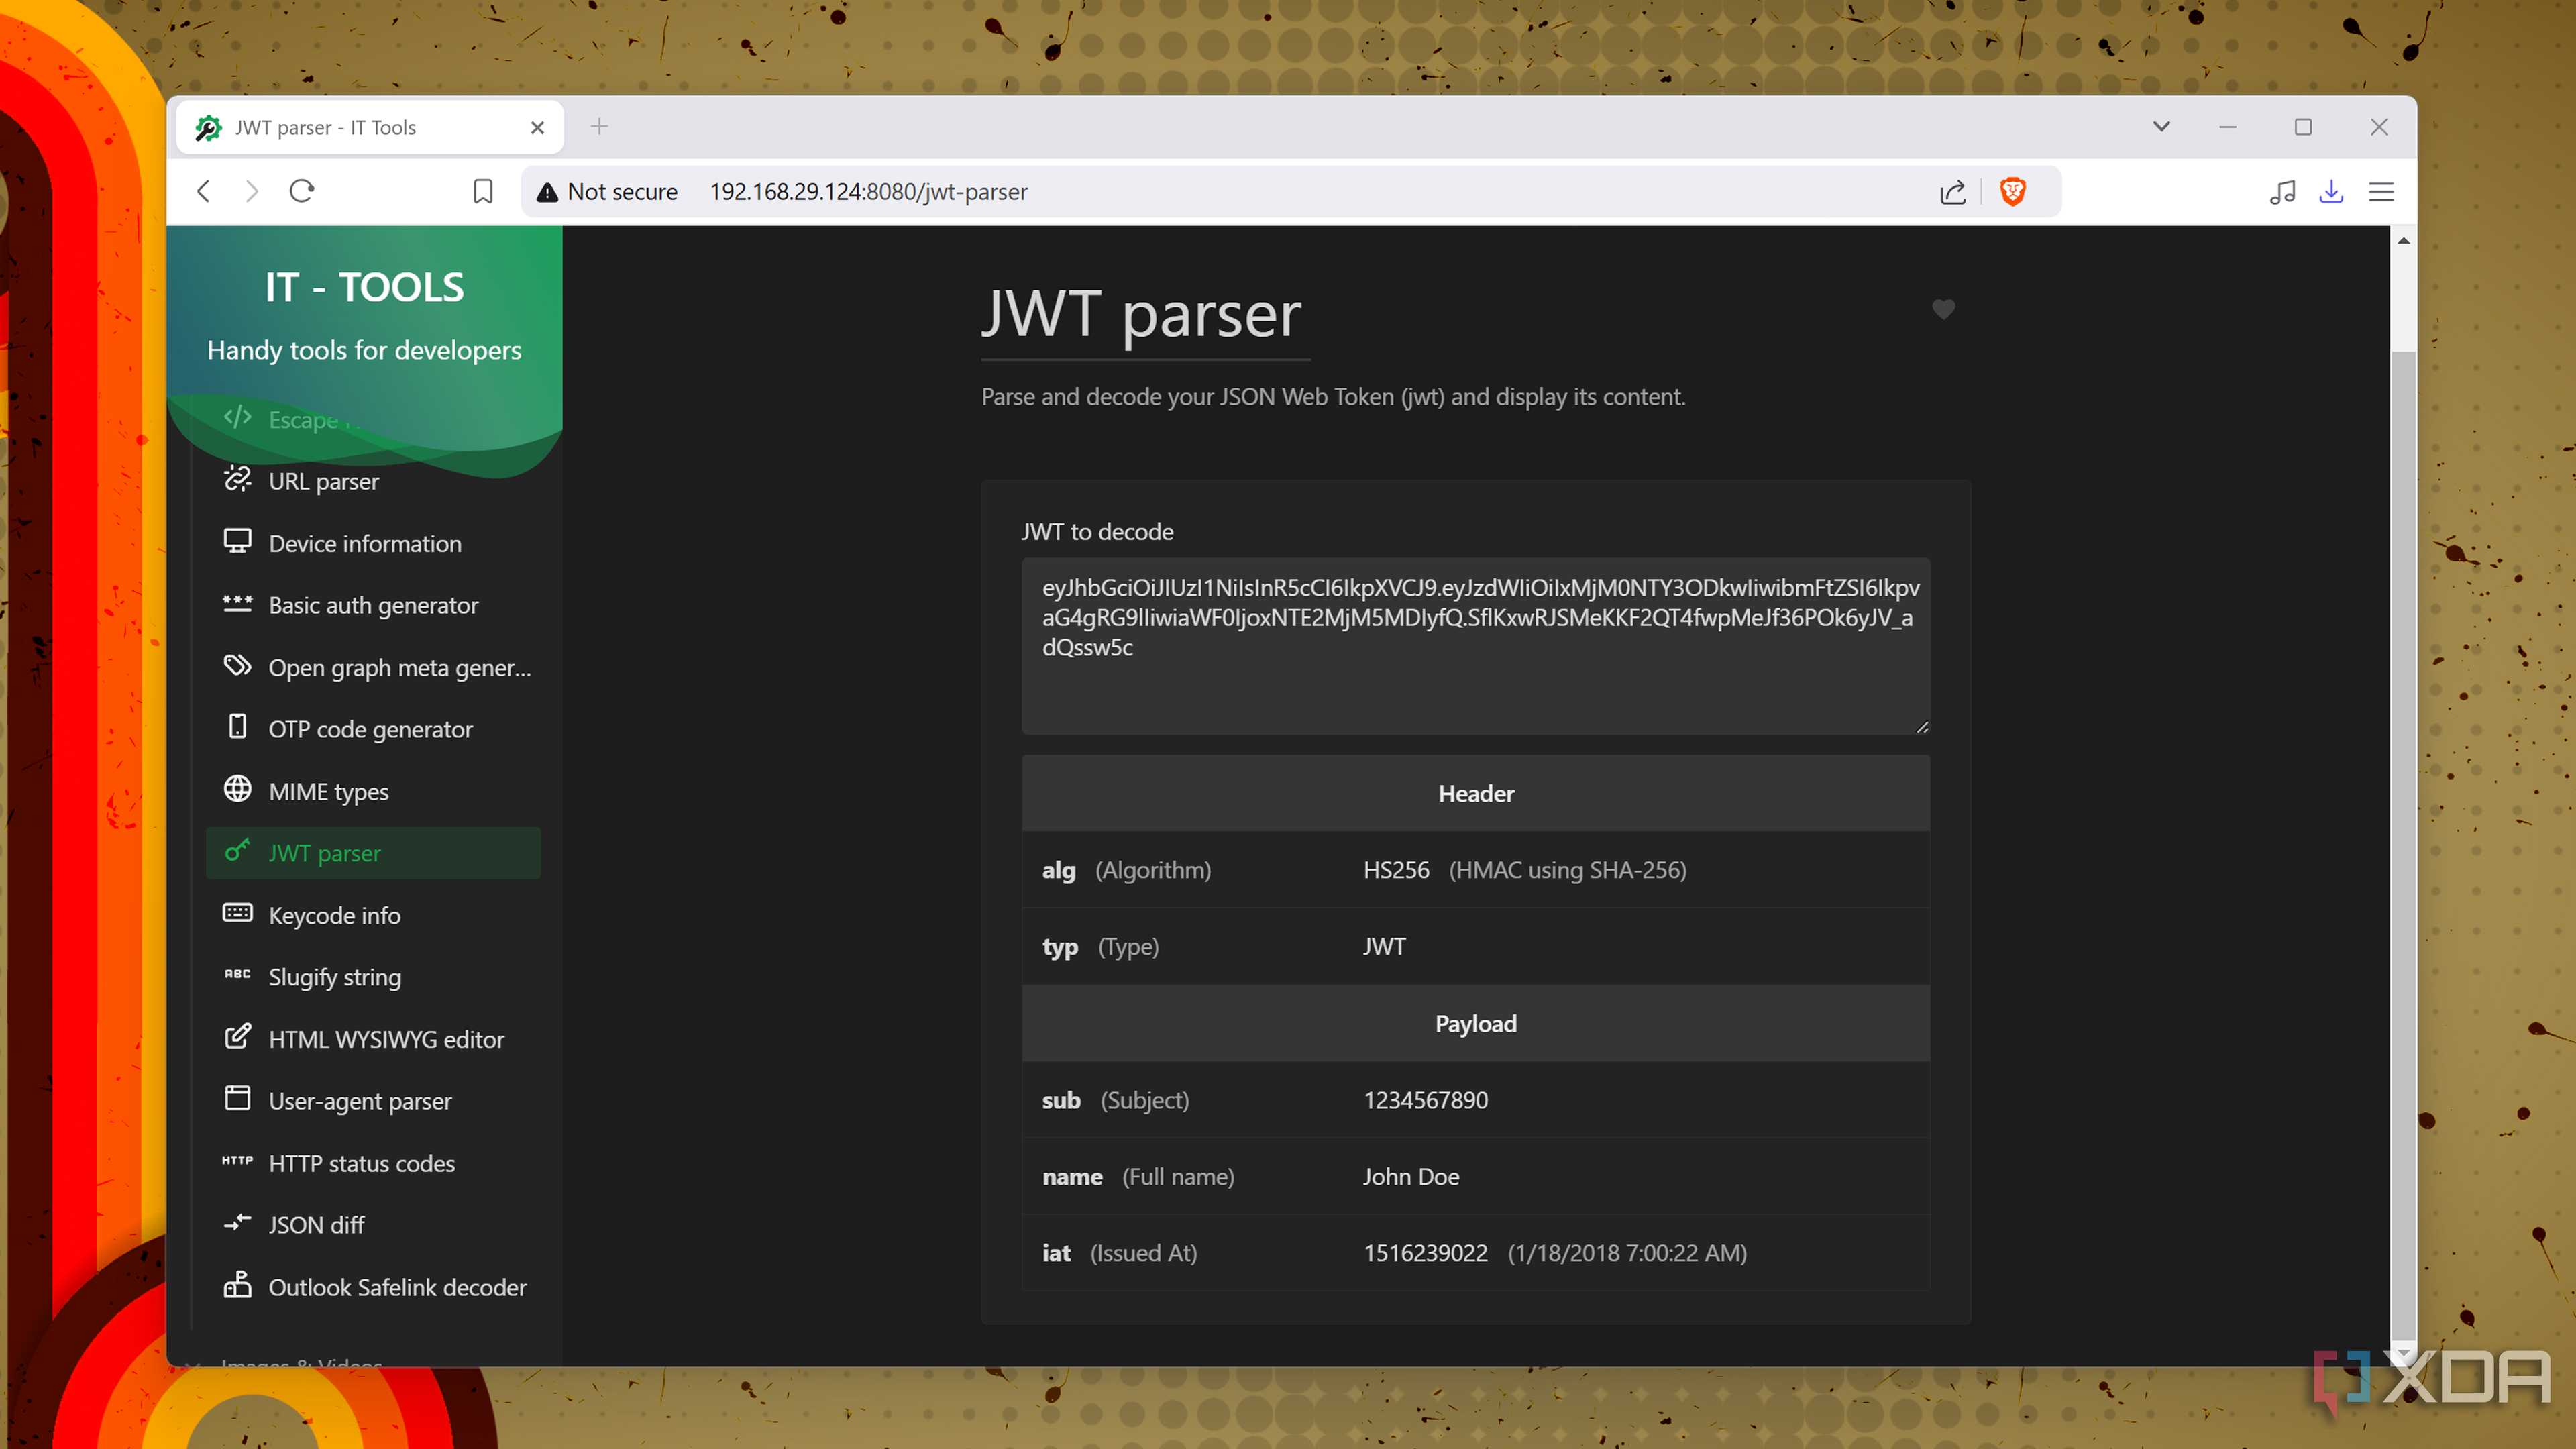Screen dimensions: 2576x1449
Task: Add JWT parser to favorites heart
Action: 1943,310
